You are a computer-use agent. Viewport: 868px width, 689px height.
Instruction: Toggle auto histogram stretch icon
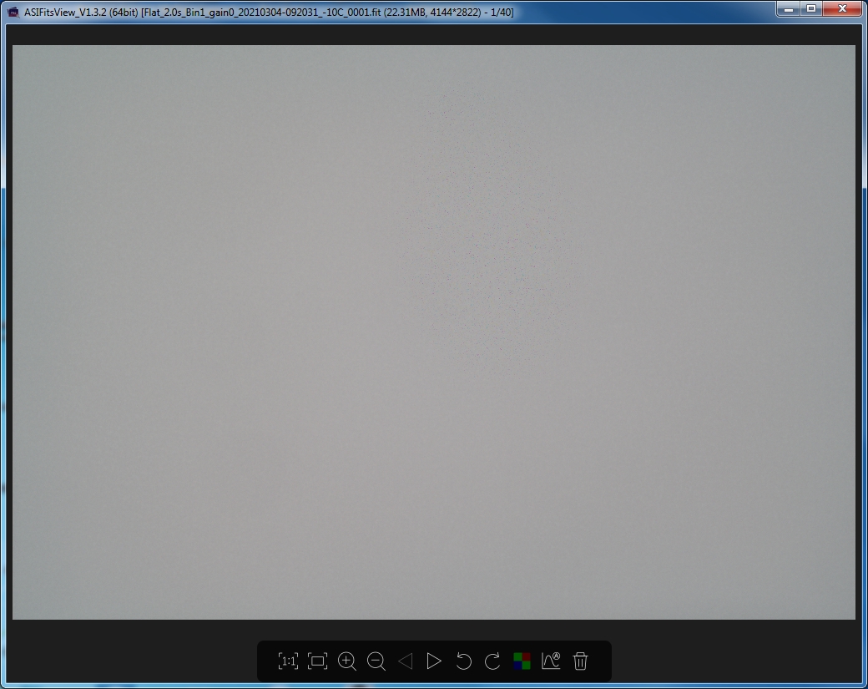click(551, 661)
